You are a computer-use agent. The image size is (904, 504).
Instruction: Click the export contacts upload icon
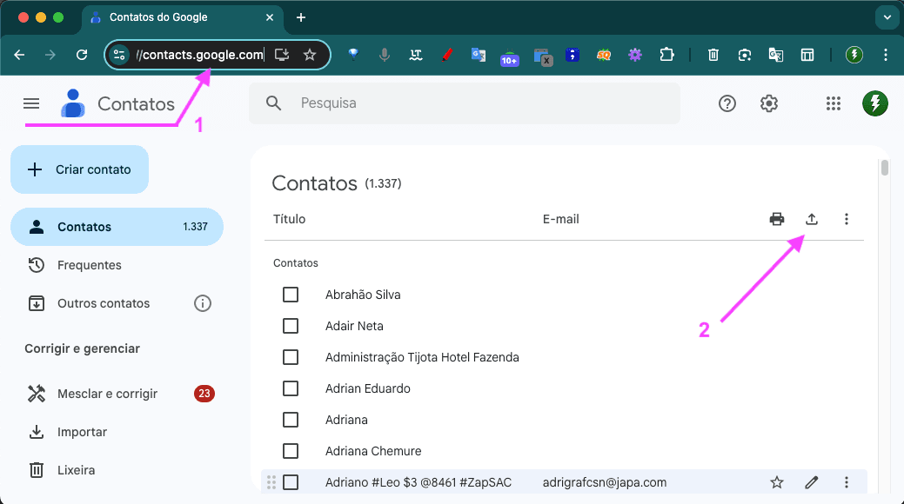click(811, 219)
